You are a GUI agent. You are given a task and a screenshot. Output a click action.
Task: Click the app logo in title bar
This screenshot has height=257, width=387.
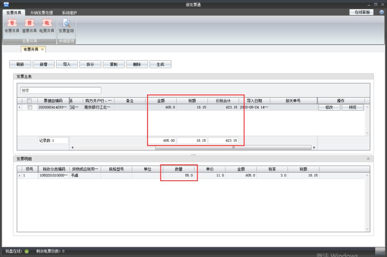point(6,5)
